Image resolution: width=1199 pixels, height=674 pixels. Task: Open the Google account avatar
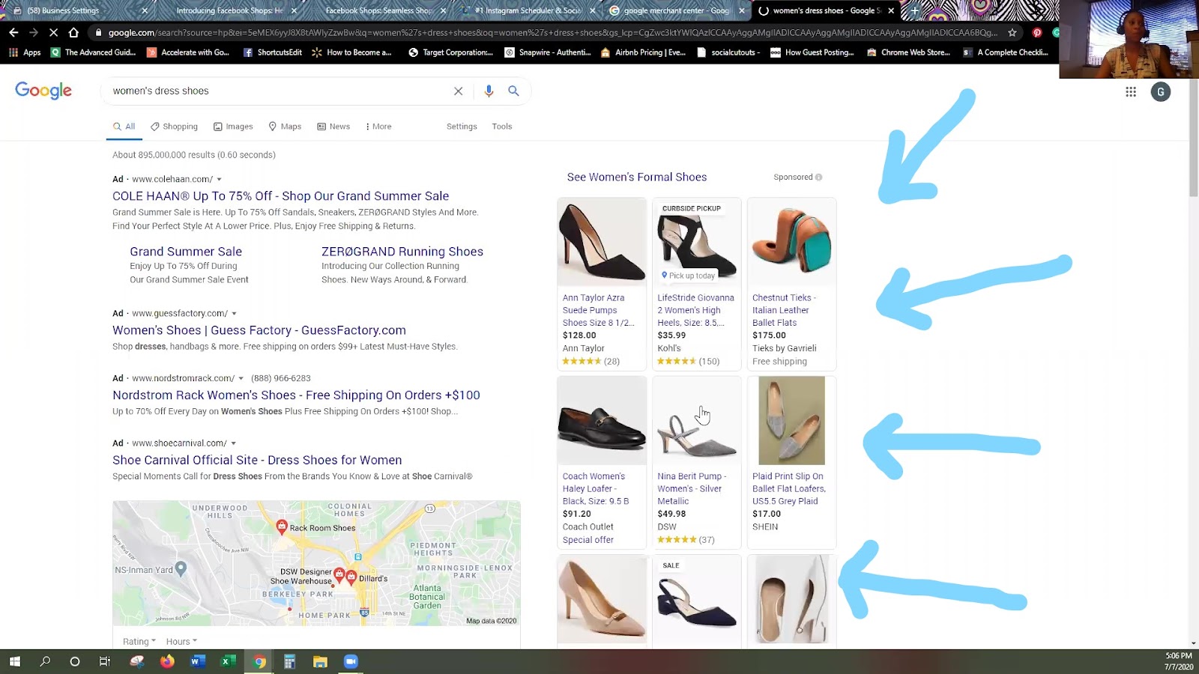click(x=1161, y=92)
